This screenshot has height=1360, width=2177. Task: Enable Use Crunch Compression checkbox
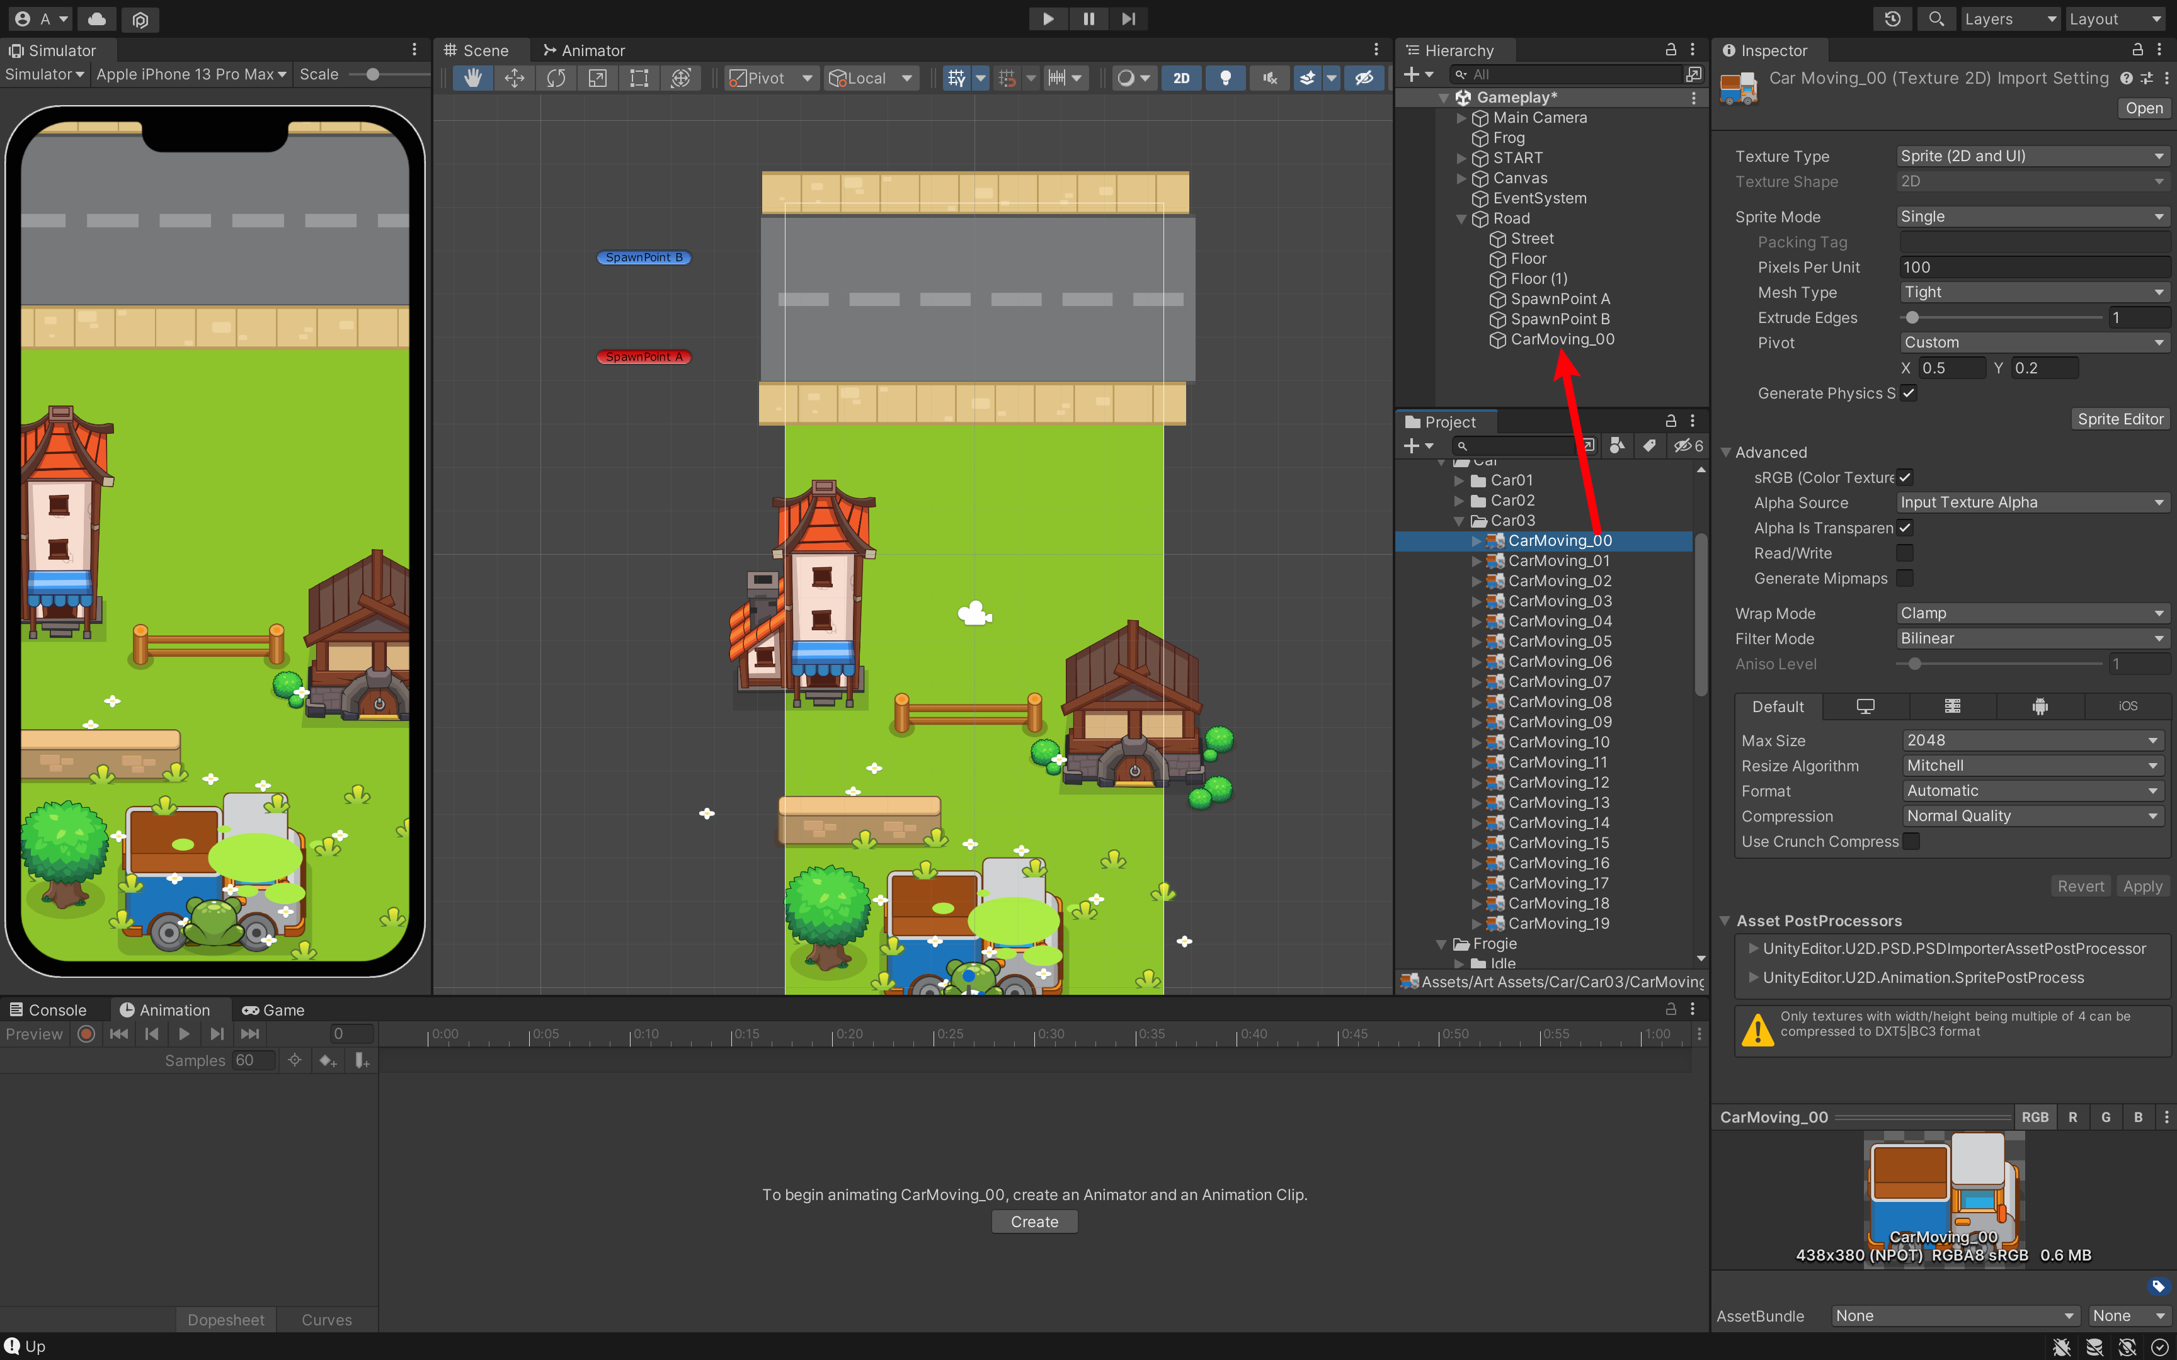coord(1912,841)
